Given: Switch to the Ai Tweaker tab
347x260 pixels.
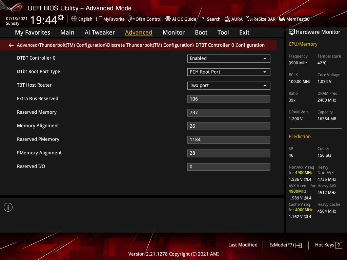Looking at the screenshot, I should pyautogui.click(x=100, y=32).
